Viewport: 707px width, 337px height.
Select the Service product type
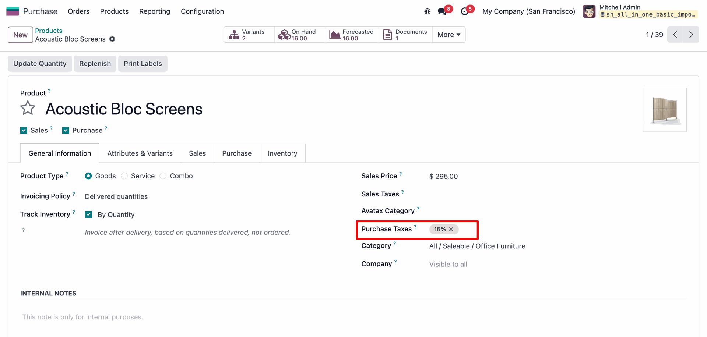click(x=124, y=176)
